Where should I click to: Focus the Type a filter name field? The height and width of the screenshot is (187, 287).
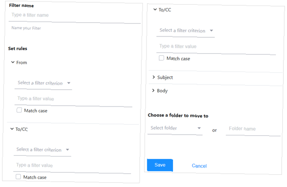tap(75, 16)
